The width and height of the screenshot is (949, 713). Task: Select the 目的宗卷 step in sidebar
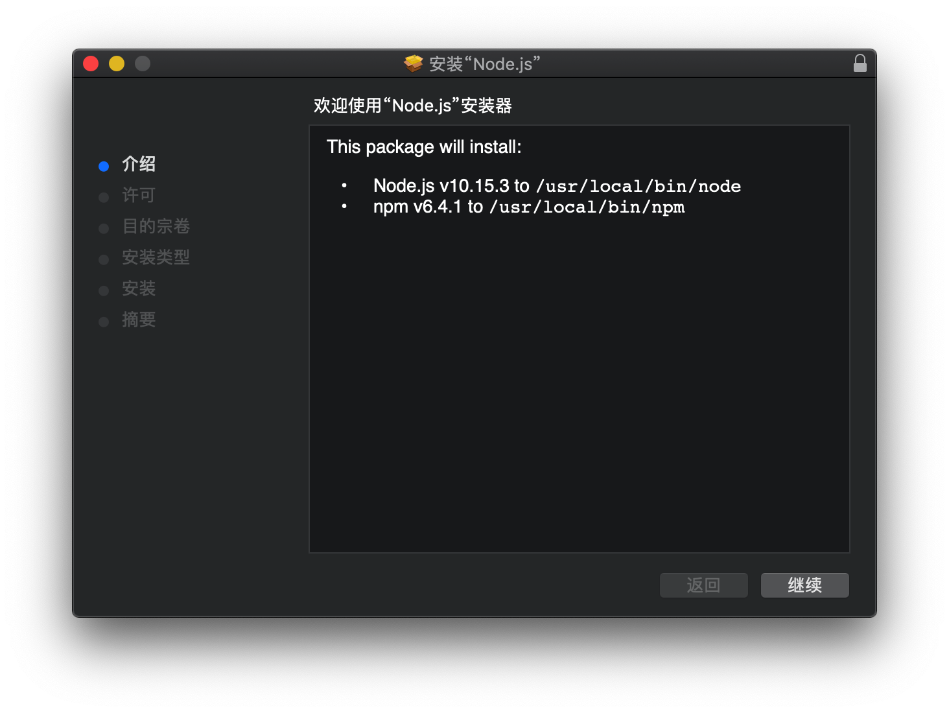[x=156, y=226]
